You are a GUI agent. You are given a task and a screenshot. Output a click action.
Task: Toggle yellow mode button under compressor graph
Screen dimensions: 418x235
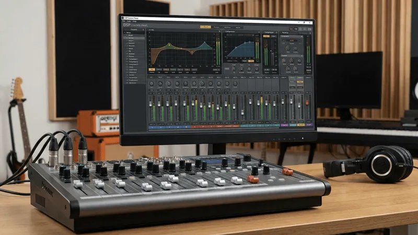pyautogui.click(x=251, y=61)
